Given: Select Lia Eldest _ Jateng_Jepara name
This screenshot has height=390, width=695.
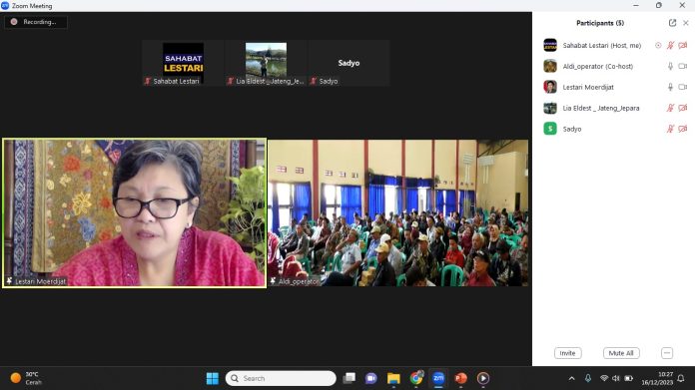Looking at the screenshot, I should [601, 108].
